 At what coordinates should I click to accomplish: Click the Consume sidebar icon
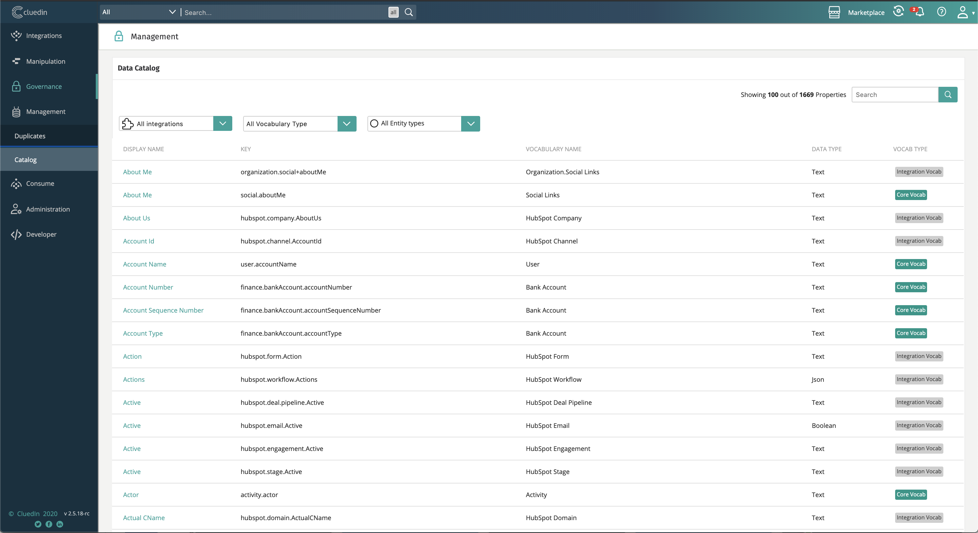coord(16,183)
